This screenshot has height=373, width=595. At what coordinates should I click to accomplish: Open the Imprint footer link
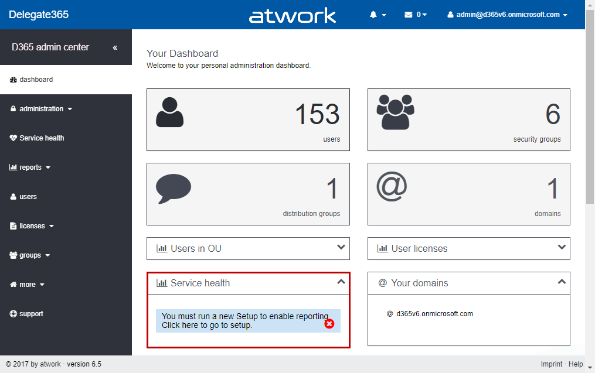[551, 364]
